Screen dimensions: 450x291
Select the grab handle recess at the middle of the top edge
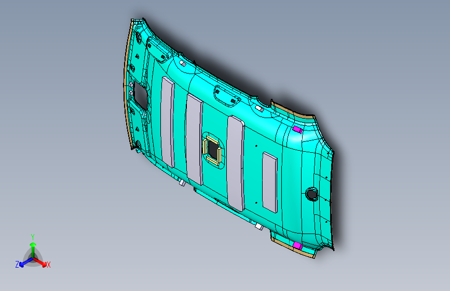point(227,96)
